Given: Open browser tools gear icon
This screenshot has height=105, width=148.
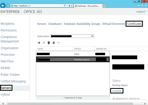Looking at the screenshot, I should [146, 6].
